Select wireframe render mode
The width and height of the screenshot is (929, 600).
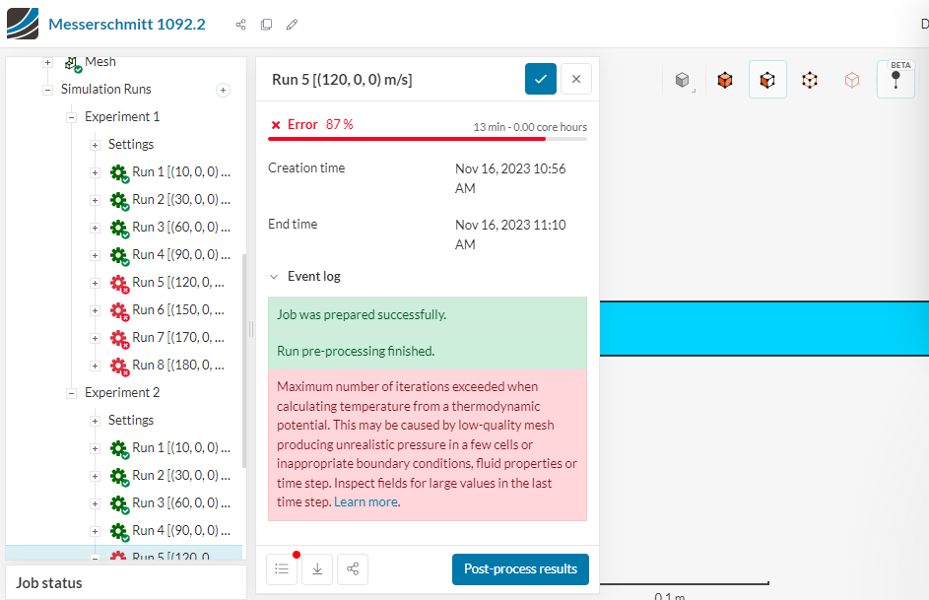(810, 80)
